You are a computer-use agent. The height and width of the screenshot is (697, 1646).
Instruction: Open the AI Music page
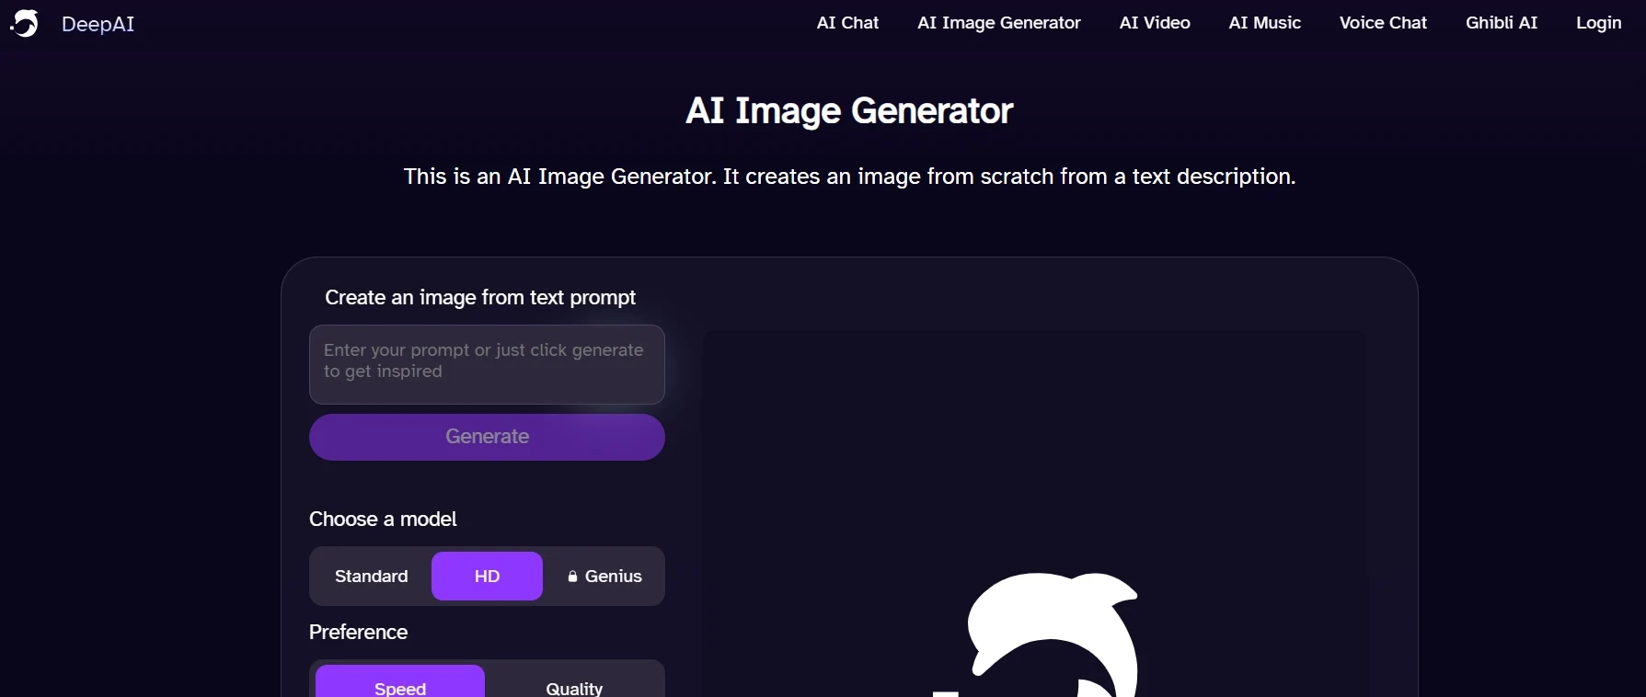coord(1264,23)
